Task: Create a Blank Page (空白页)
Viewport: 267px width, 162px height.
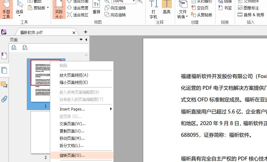Action: [200, 8]
